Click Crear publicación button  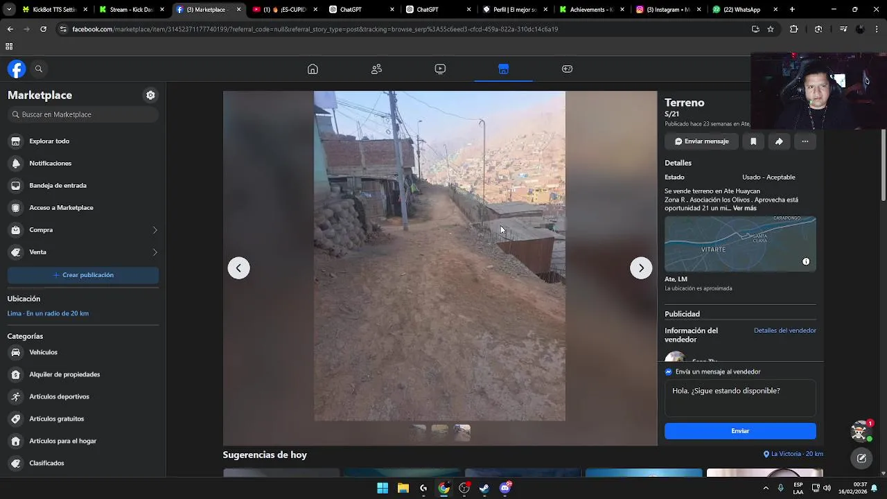point(83,275)
